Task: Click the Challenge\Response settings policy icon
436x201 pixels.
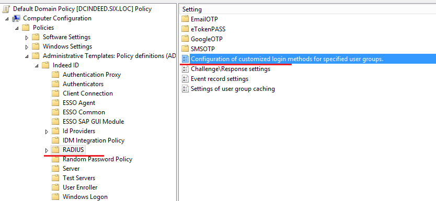Action: click(185, 69)
